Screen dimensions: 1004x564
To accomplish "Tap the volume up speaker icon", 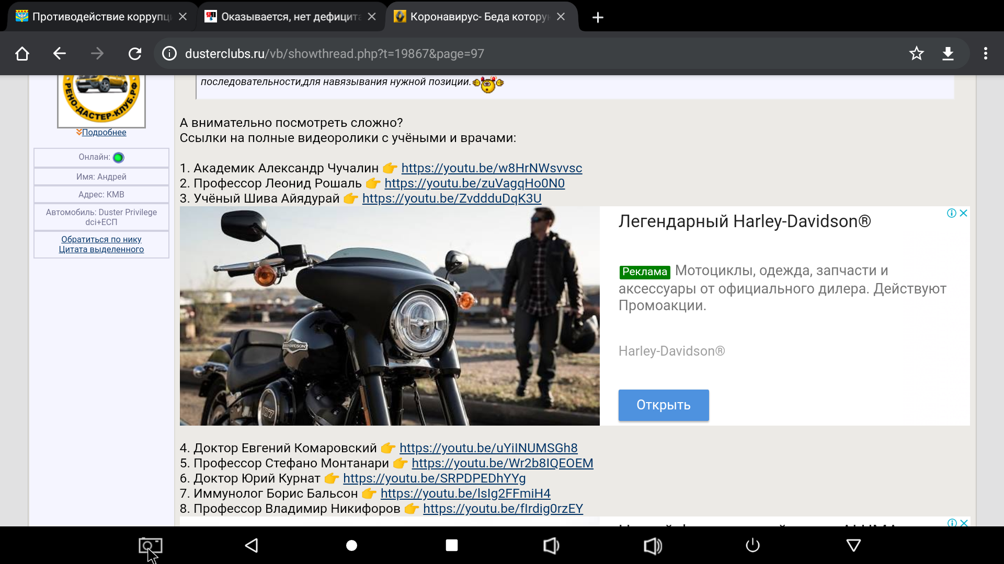I will [653, 546].
